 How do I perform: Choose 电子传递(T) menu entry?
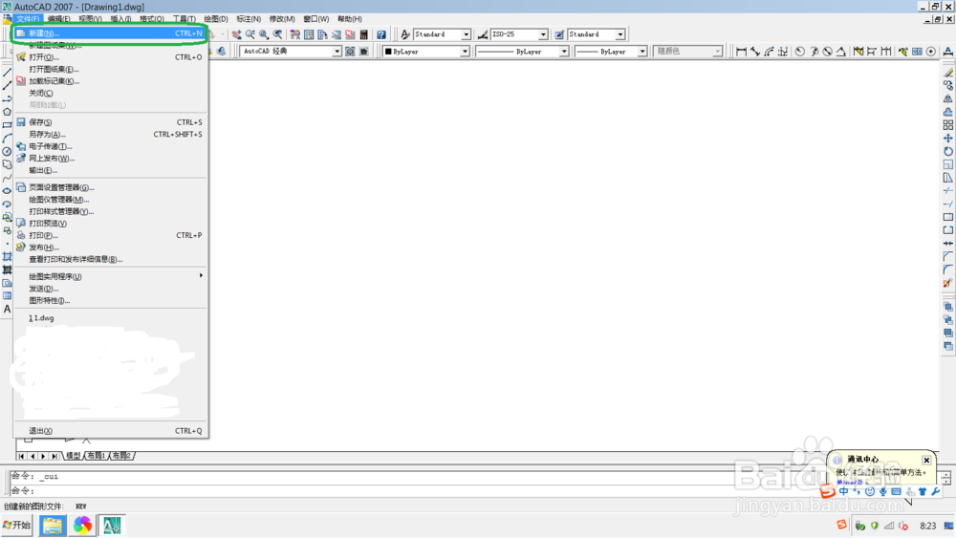pos(110,146)
